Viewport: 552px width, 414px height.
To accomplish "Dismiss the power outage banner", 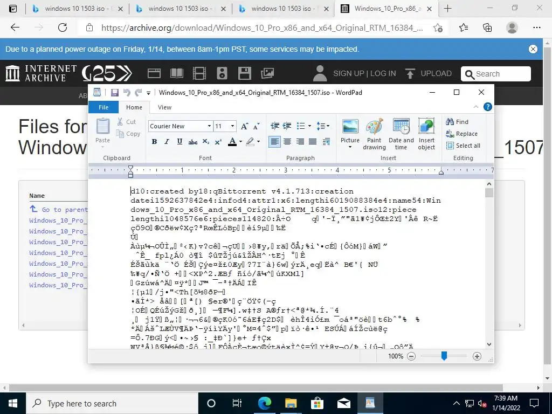I will [x=533, y=49].
